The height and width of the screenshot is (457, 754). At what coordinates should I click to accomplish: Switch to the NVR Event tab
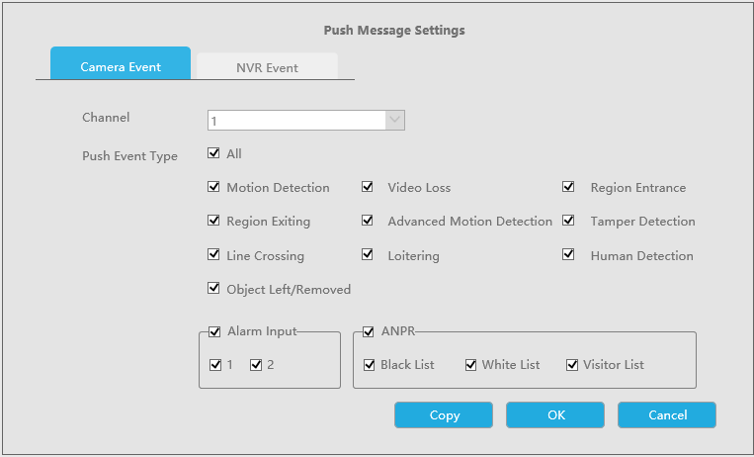pos(267,67)
